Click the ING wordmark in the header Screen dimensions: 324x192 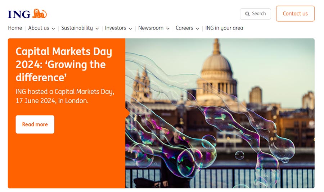[x=19, y=14]
